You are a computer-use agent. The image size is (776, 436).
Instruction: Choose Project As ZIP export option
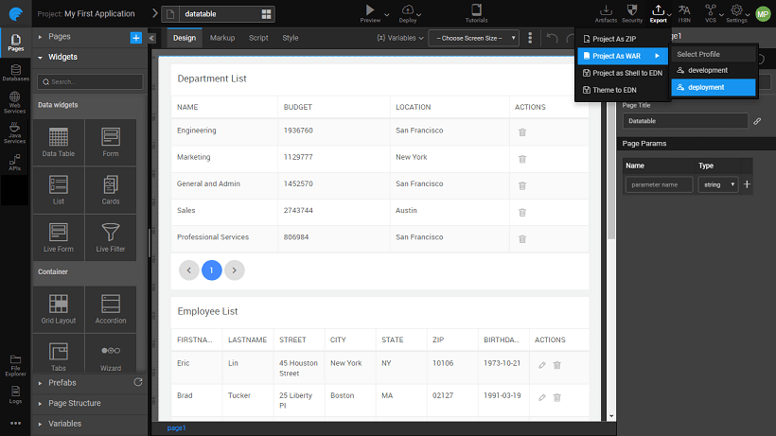click(614, 40)
